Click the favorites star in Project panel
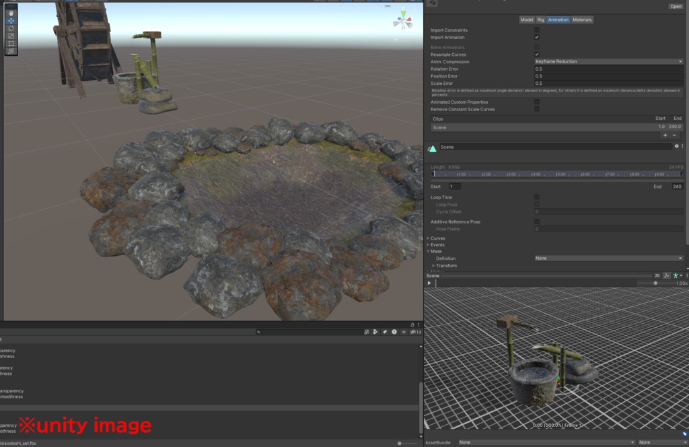Viewport: 689px width, 447px height. [403, 332]
